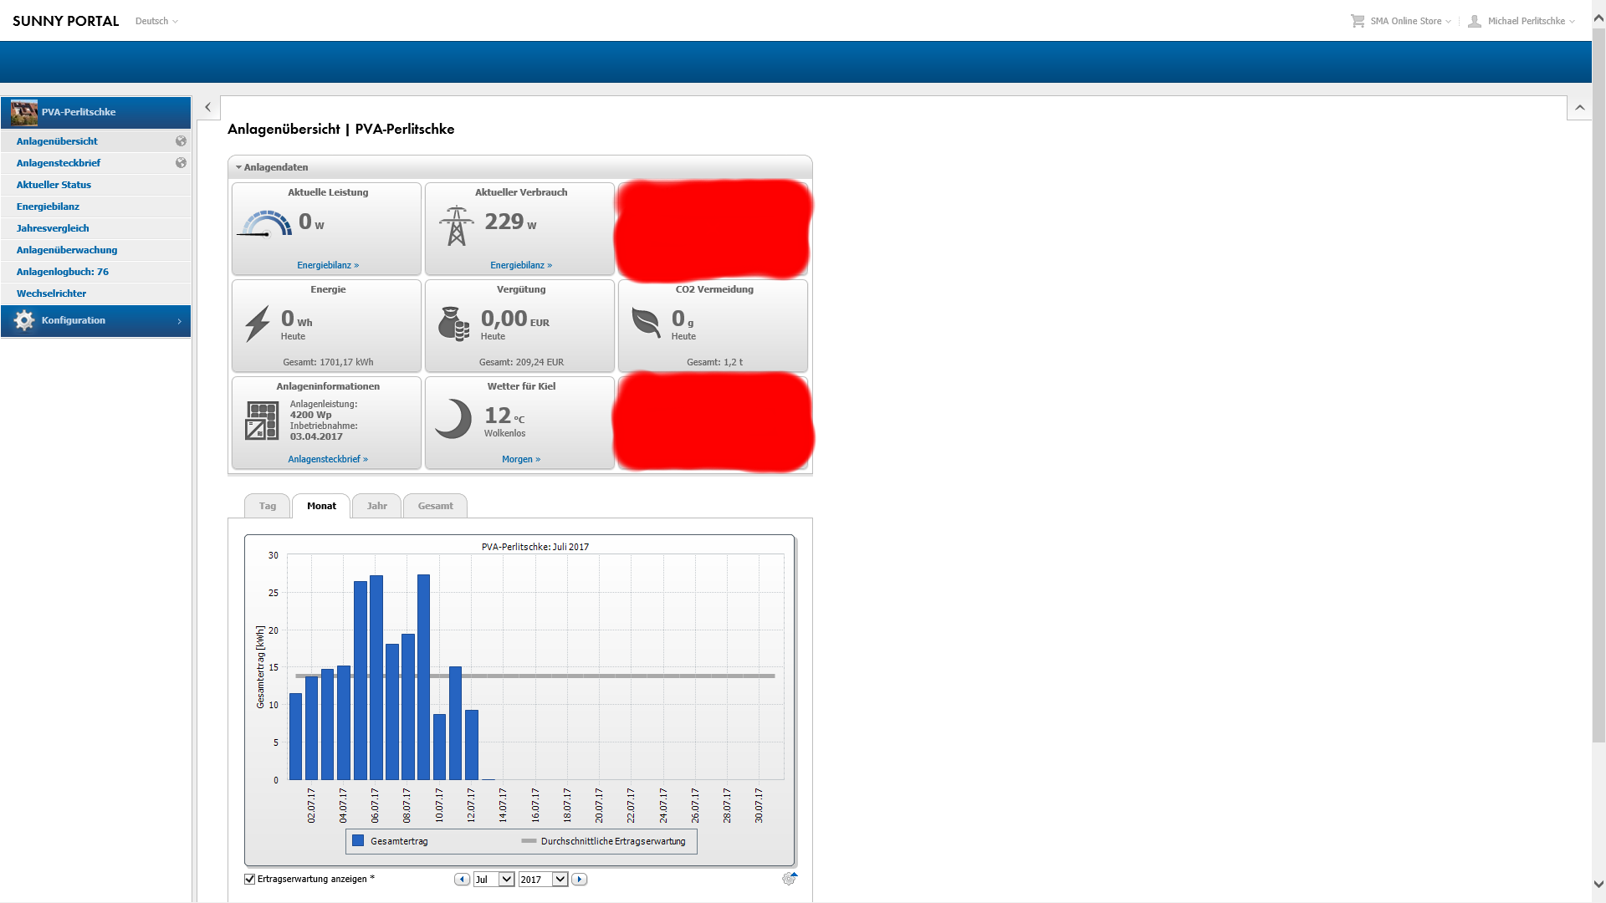Open the month dropdown showing Jul
The image size is (1606, 903).
[x=506, y=879]
